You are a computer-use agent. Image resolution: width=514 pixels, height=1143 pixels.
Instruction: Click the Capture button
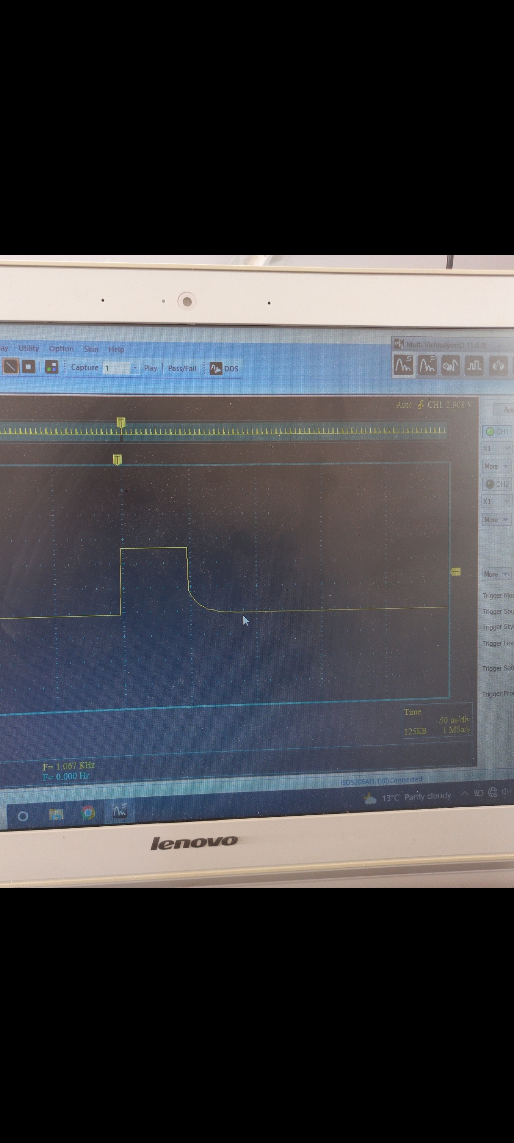coord(85,367)
